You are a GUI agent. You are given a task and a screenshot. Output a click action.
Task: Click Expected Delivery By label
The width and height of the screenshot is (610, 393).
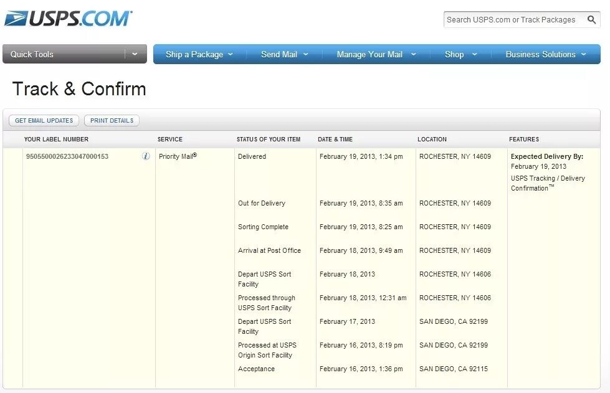click(x=546, y=156)
